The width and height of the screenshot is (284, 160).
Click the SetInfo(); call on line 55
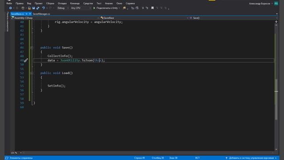[x=56, y=86]
